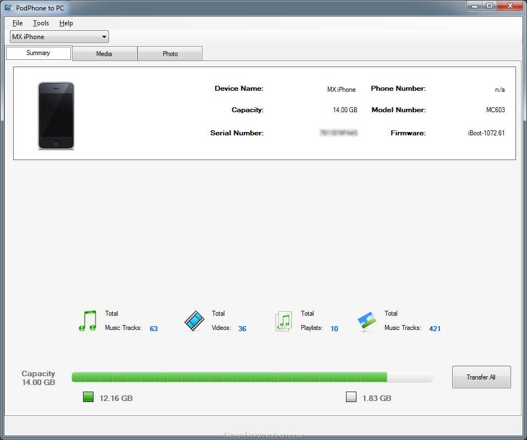Screen dimensions: 527x440
Task: Click the green music notes icon
Action: coord(87,321)
